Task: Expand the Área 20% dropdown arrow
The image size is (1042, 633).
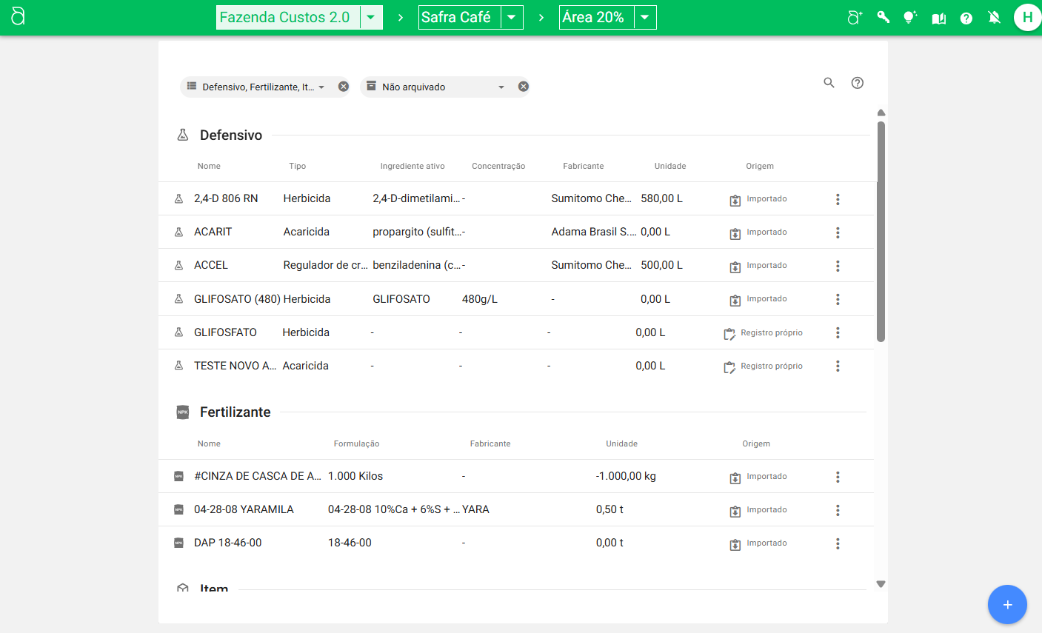Action: [645, 18]
